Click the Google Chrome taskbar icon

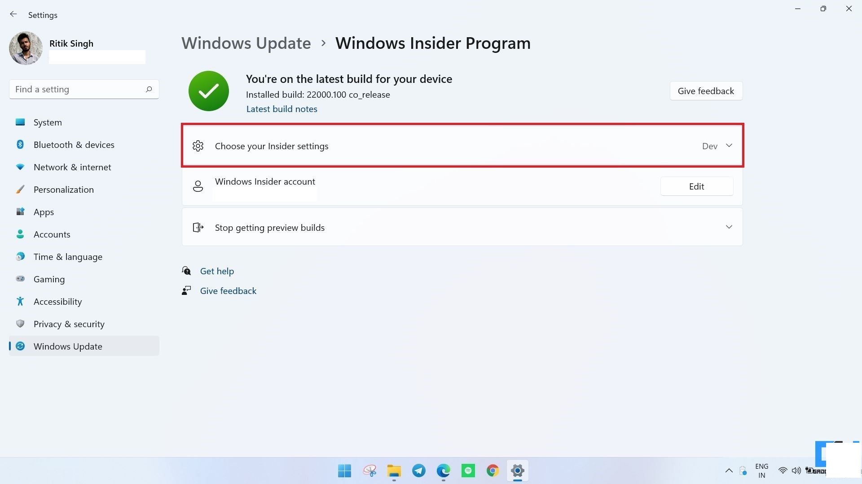pos(493,471)
